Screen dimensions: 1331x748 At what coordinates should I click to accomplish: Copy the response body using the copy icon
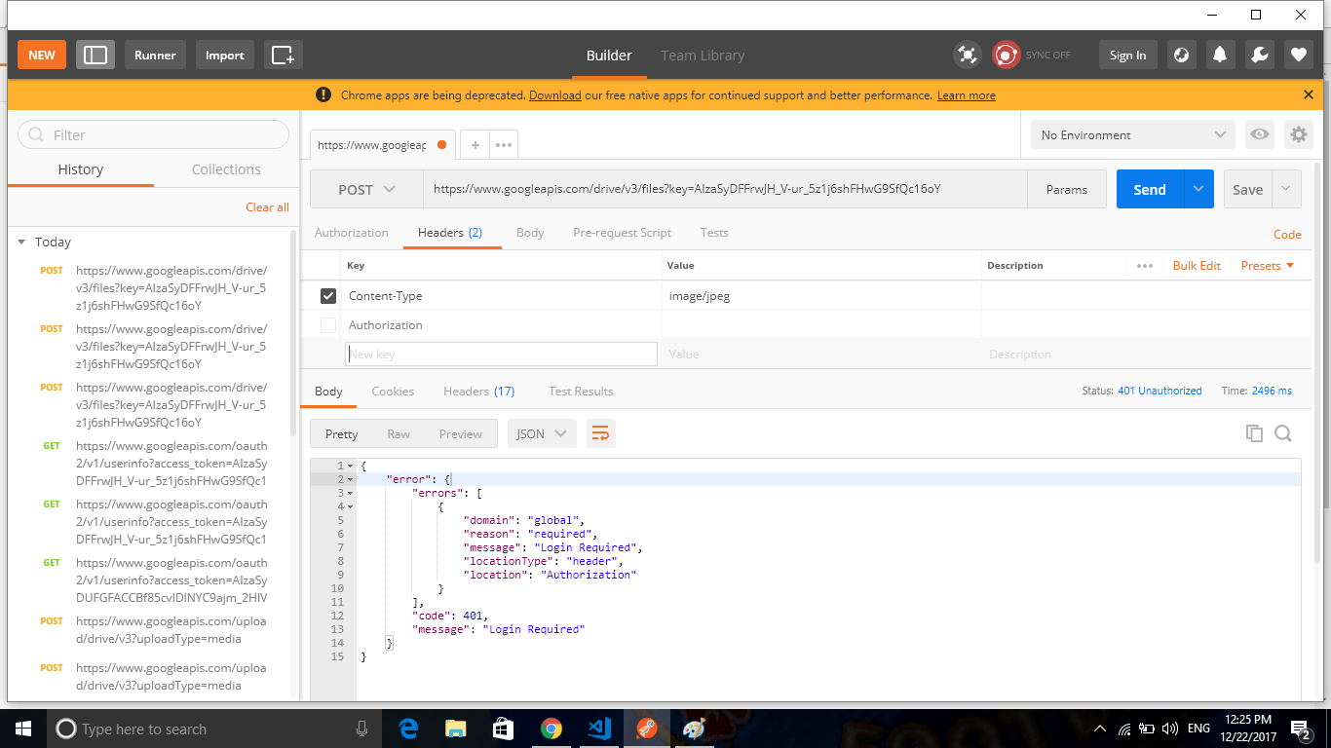[x=1254, y=432]
